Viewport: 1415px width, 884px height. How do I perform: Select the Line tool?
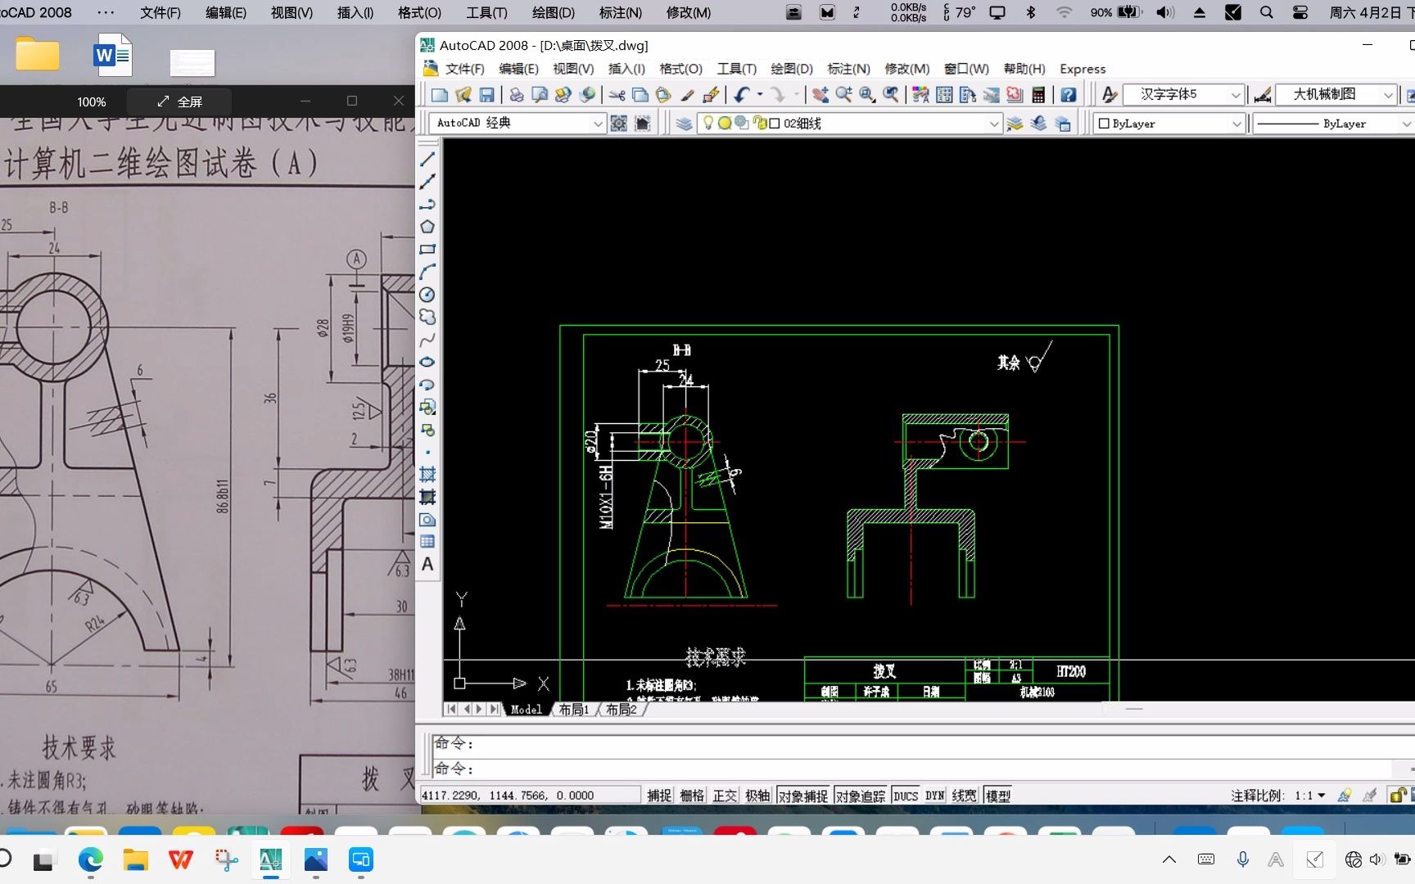427,160
